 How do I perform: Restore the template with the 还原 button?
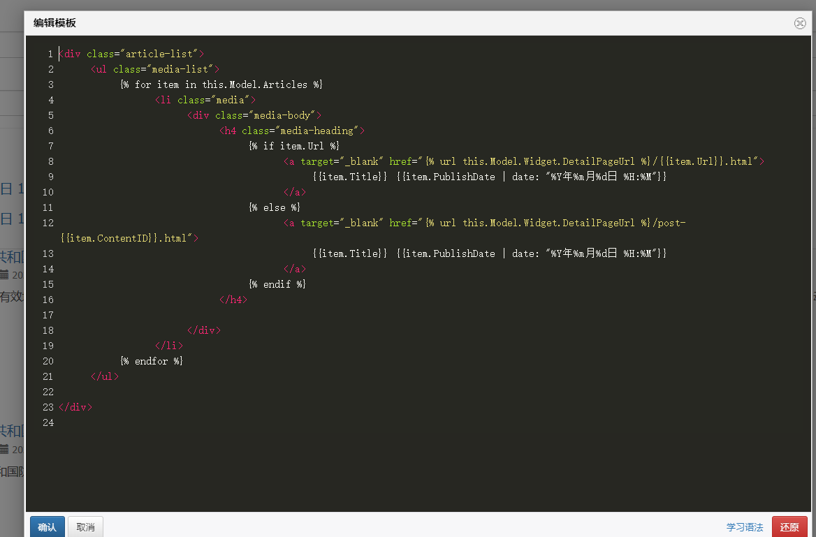789,527
